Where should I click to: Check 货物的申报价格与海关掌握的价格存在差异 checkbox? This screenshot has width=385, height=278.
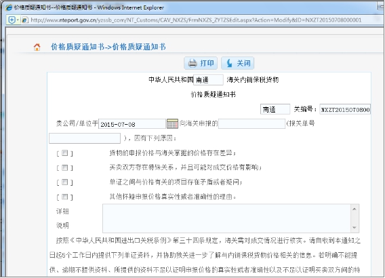click(64, 153)
